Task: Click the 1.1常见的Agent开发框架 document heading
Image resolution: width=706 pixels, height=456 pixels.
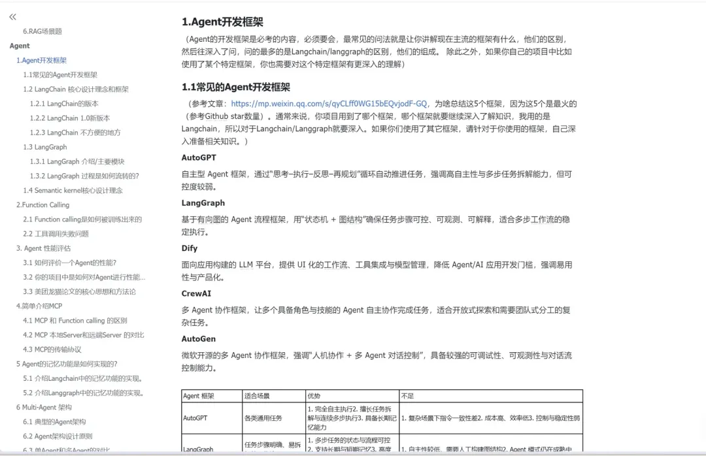Action: (235, 87)
